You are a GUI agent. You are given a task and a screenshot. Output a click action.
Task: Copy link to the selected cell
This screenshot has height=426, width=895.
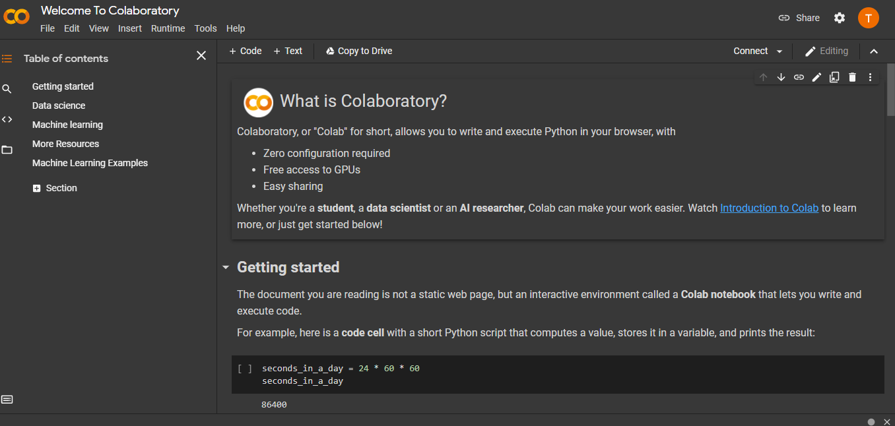(799, 77)
